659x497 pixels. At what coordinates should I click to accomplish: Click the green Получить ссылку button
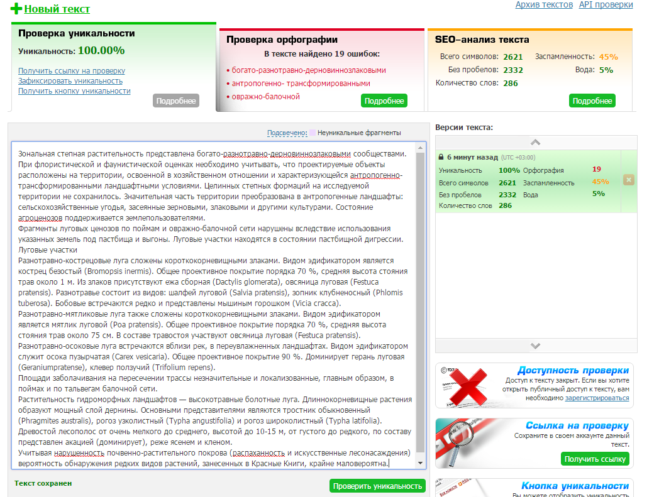point(595,459)
